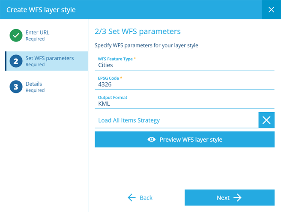Click the Back link

point(140,197)
